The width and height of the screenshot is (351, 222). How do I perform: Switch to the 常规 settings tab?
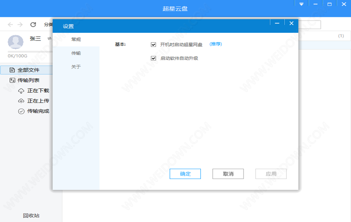coord(76,40)
